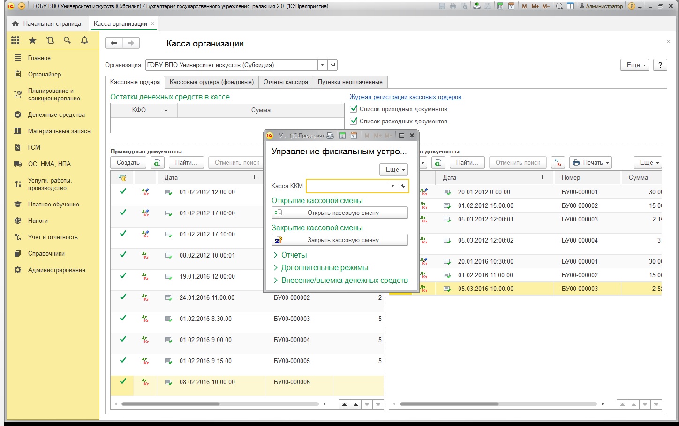Image resolution: width=679 pixels, height=426 pixels.
Task: Open Еще menu of right document list
Action: (648, 162)
